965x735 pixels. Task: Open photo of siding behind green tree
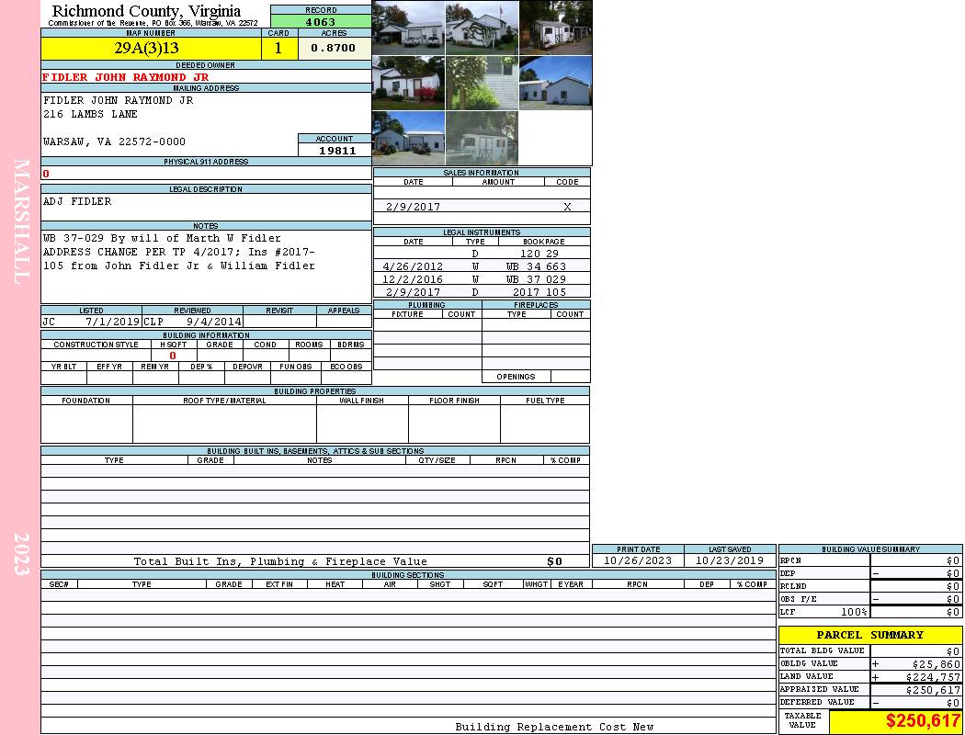click(482, 83)
